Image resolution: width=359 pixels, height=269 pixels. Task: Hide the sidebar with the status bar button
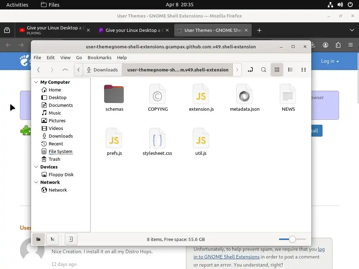click(x=71, y=239)
